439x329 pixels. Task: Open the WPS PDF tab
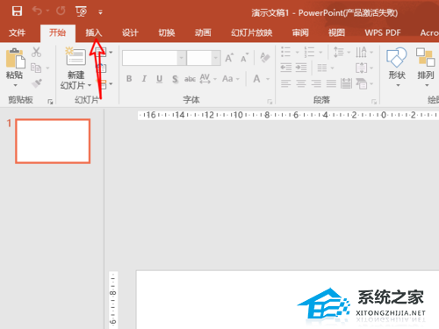click(383, 32)
